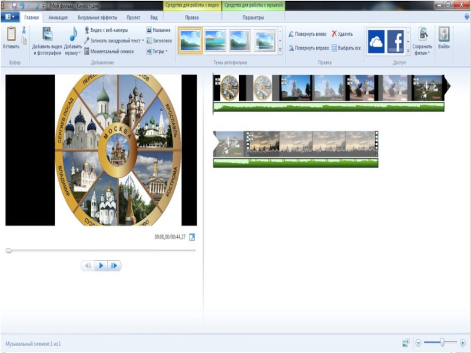
Task: Click the scissors cut icon
Action: point(24,30)
